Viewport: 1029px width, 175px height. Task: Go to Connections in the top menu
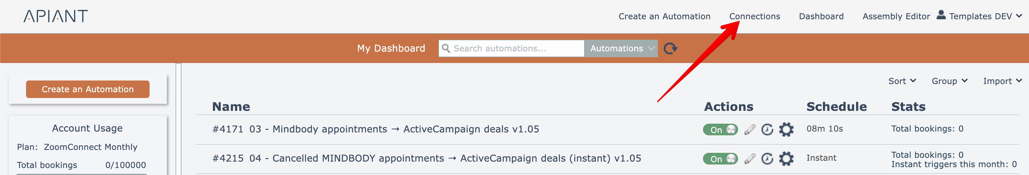[x=754, y=16]
